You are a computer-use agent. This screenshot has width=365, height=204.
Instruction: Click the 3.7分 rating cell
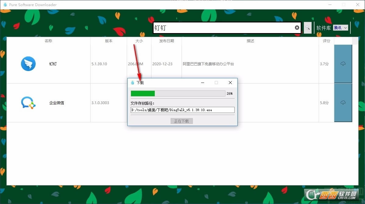click(x=324, y=64)
